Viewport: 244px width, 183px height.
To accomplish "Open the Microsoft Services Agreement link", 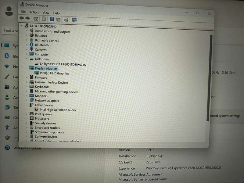I will [x=141, y=174].
